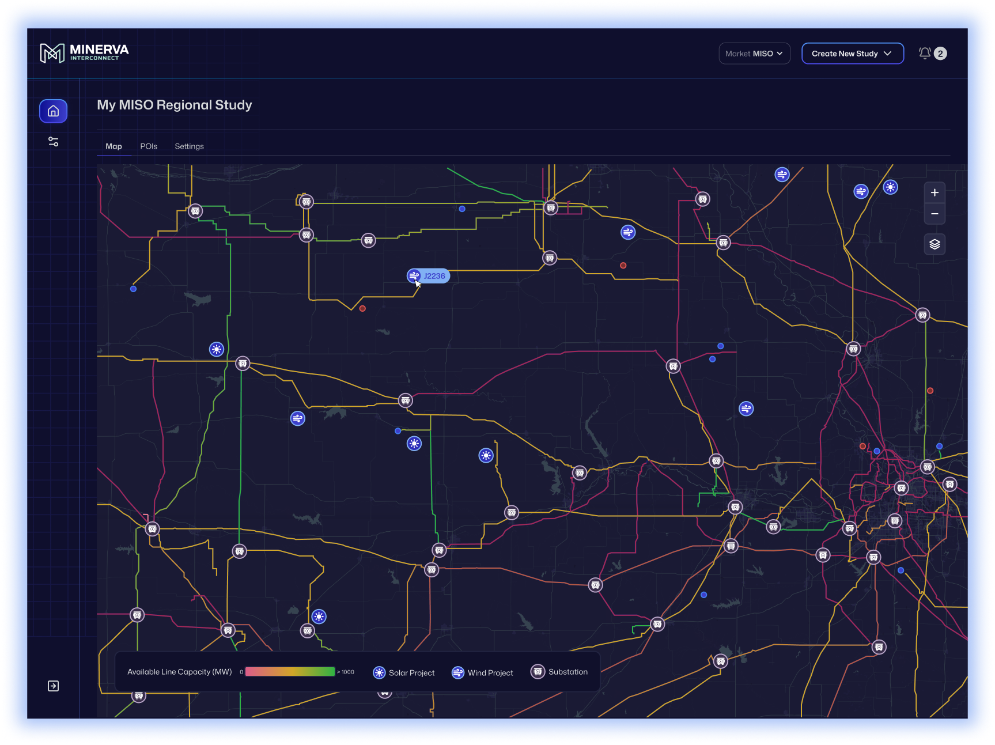Click the Substation legend entry
995x745 pixels.
559,672
